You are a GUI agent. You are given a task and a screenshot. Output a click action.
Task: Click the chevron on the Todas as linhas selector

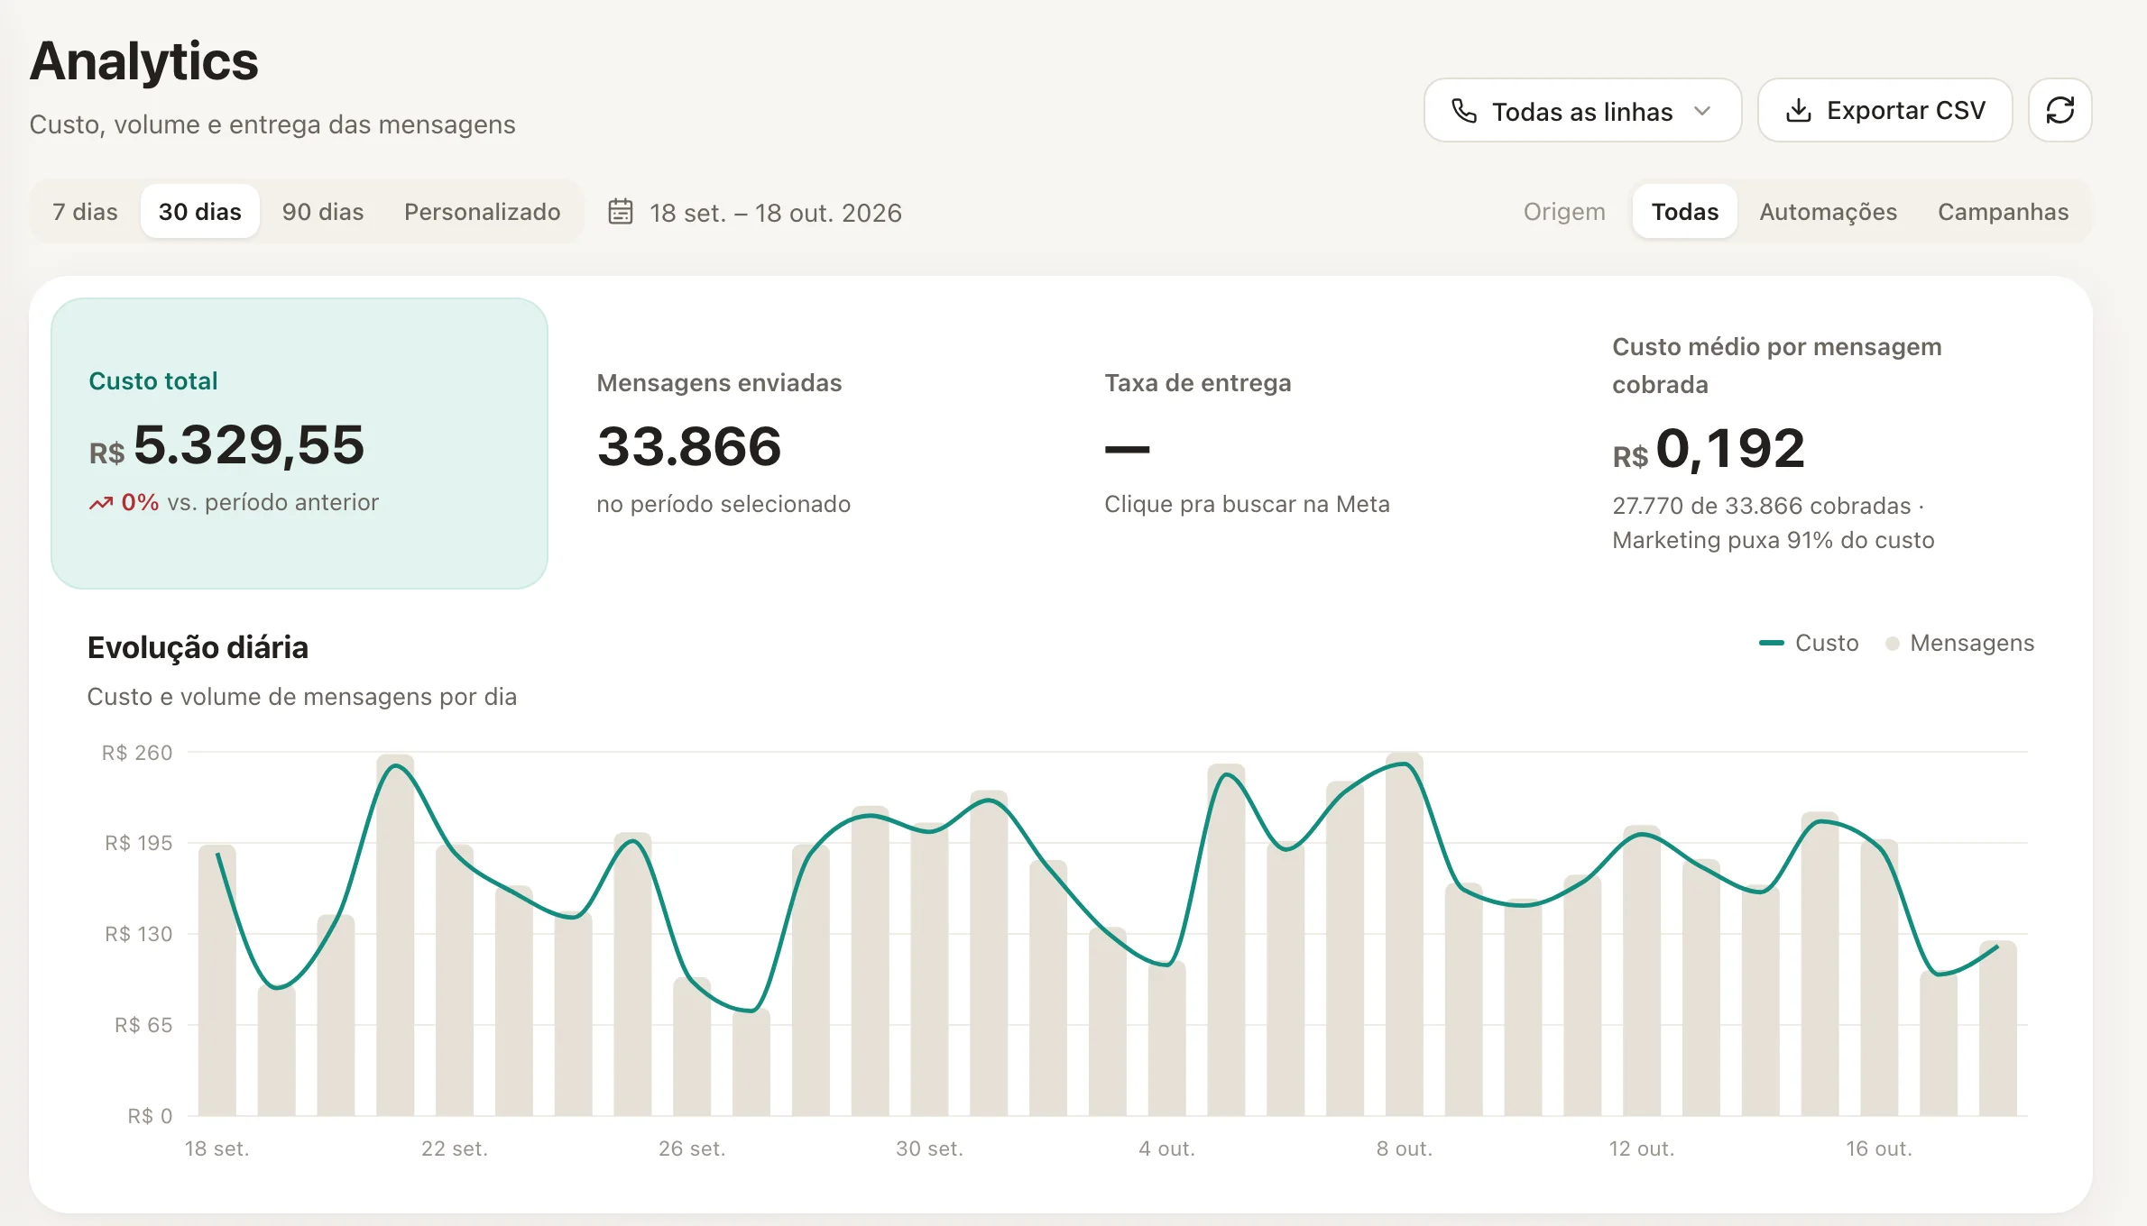(1702, 111)
